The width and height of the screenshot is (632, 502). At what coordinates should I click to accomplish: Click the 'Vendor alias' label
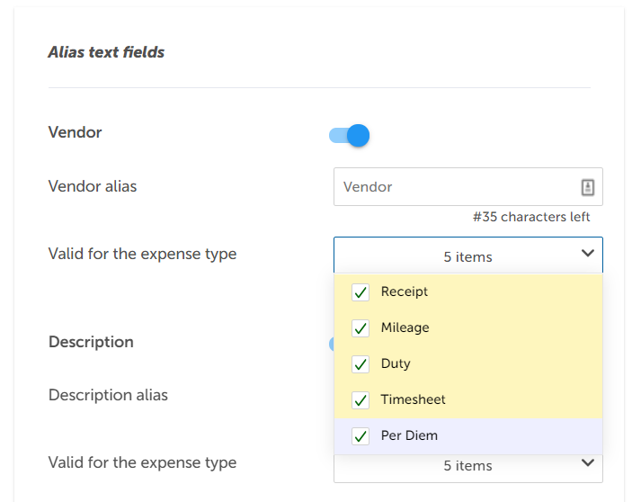tap(93, 186)
